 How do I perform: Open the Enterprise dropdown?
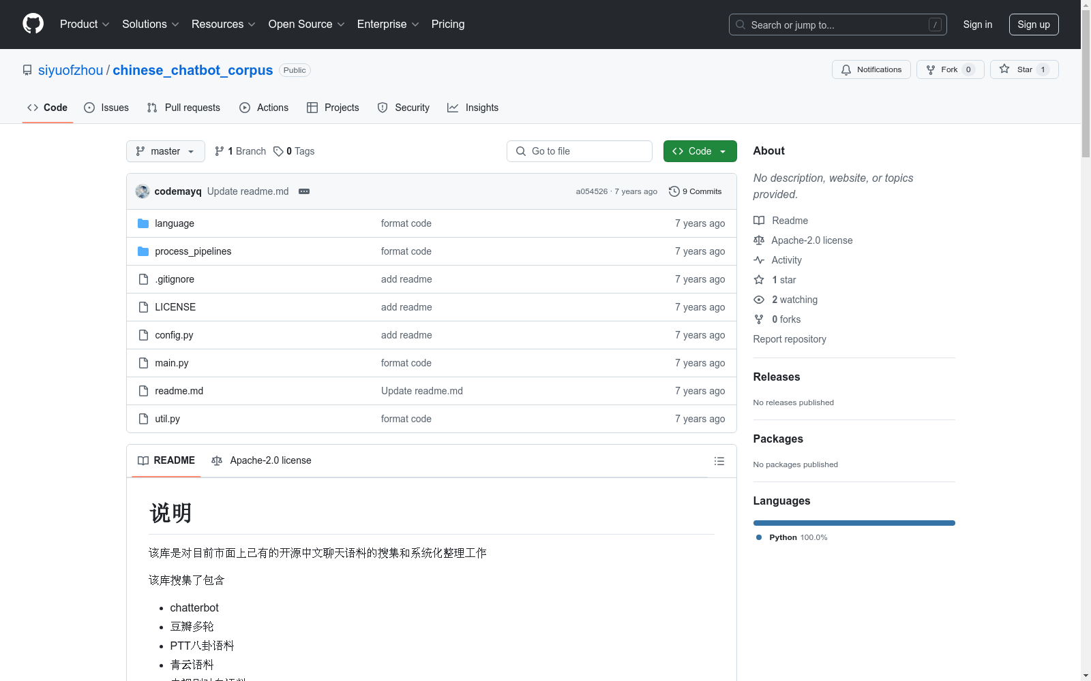pyautogui.click(x=388, y=24)
